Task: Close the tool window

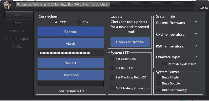Action: (196, 8)
